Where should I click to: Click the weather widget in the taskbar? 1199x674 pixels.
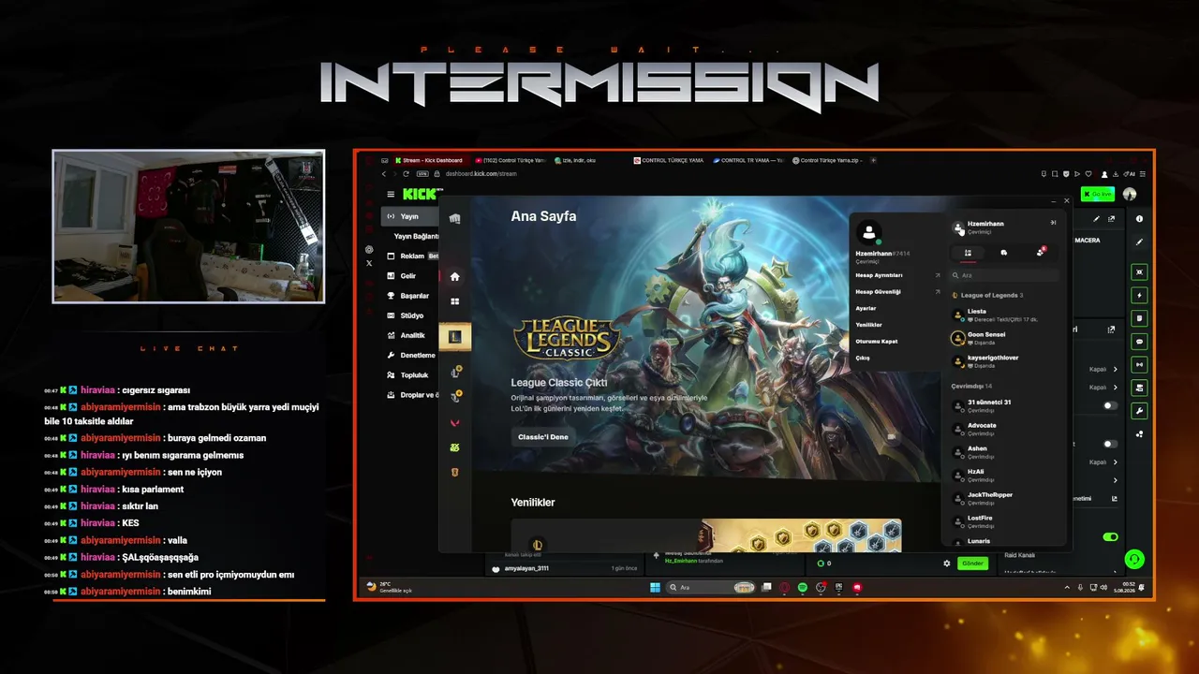389,588
